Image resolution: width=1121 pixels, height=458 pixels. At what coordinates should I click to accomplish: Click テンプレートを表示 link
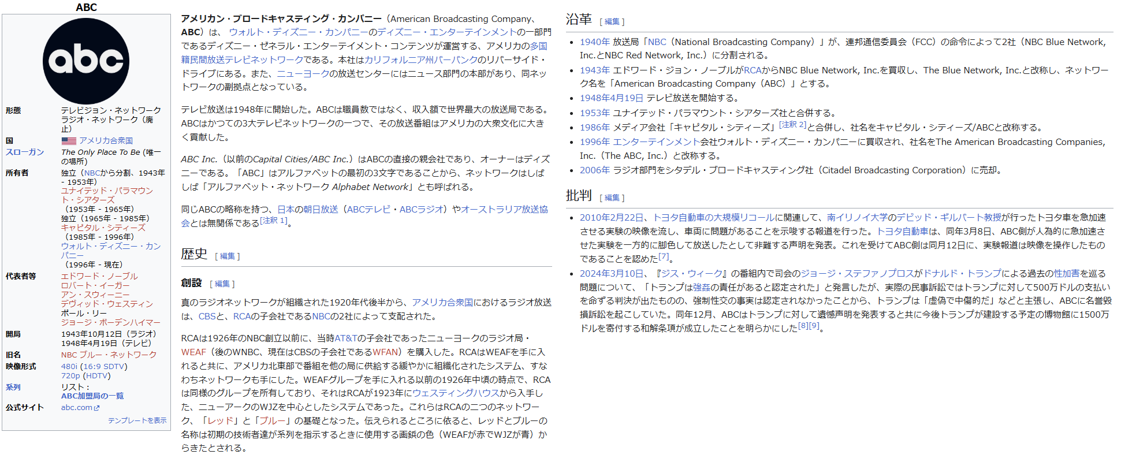[137, 420]
